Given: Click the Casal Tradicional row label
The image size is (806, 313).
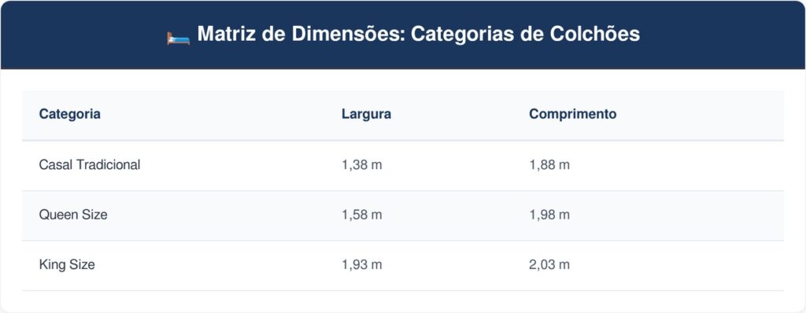Looking at the screenshot, I should coord(90,165).
